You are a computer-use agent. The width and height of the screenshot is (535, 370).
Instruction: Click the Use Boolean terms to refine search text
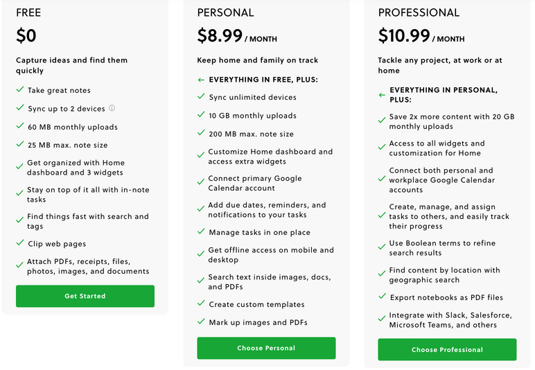pos(442,248)
